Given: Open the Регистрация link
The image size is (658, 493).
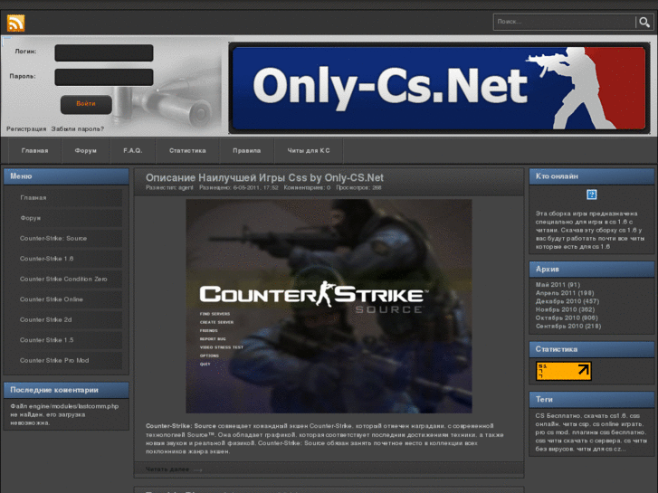Looking at the screenshot, I should [26, 128].
